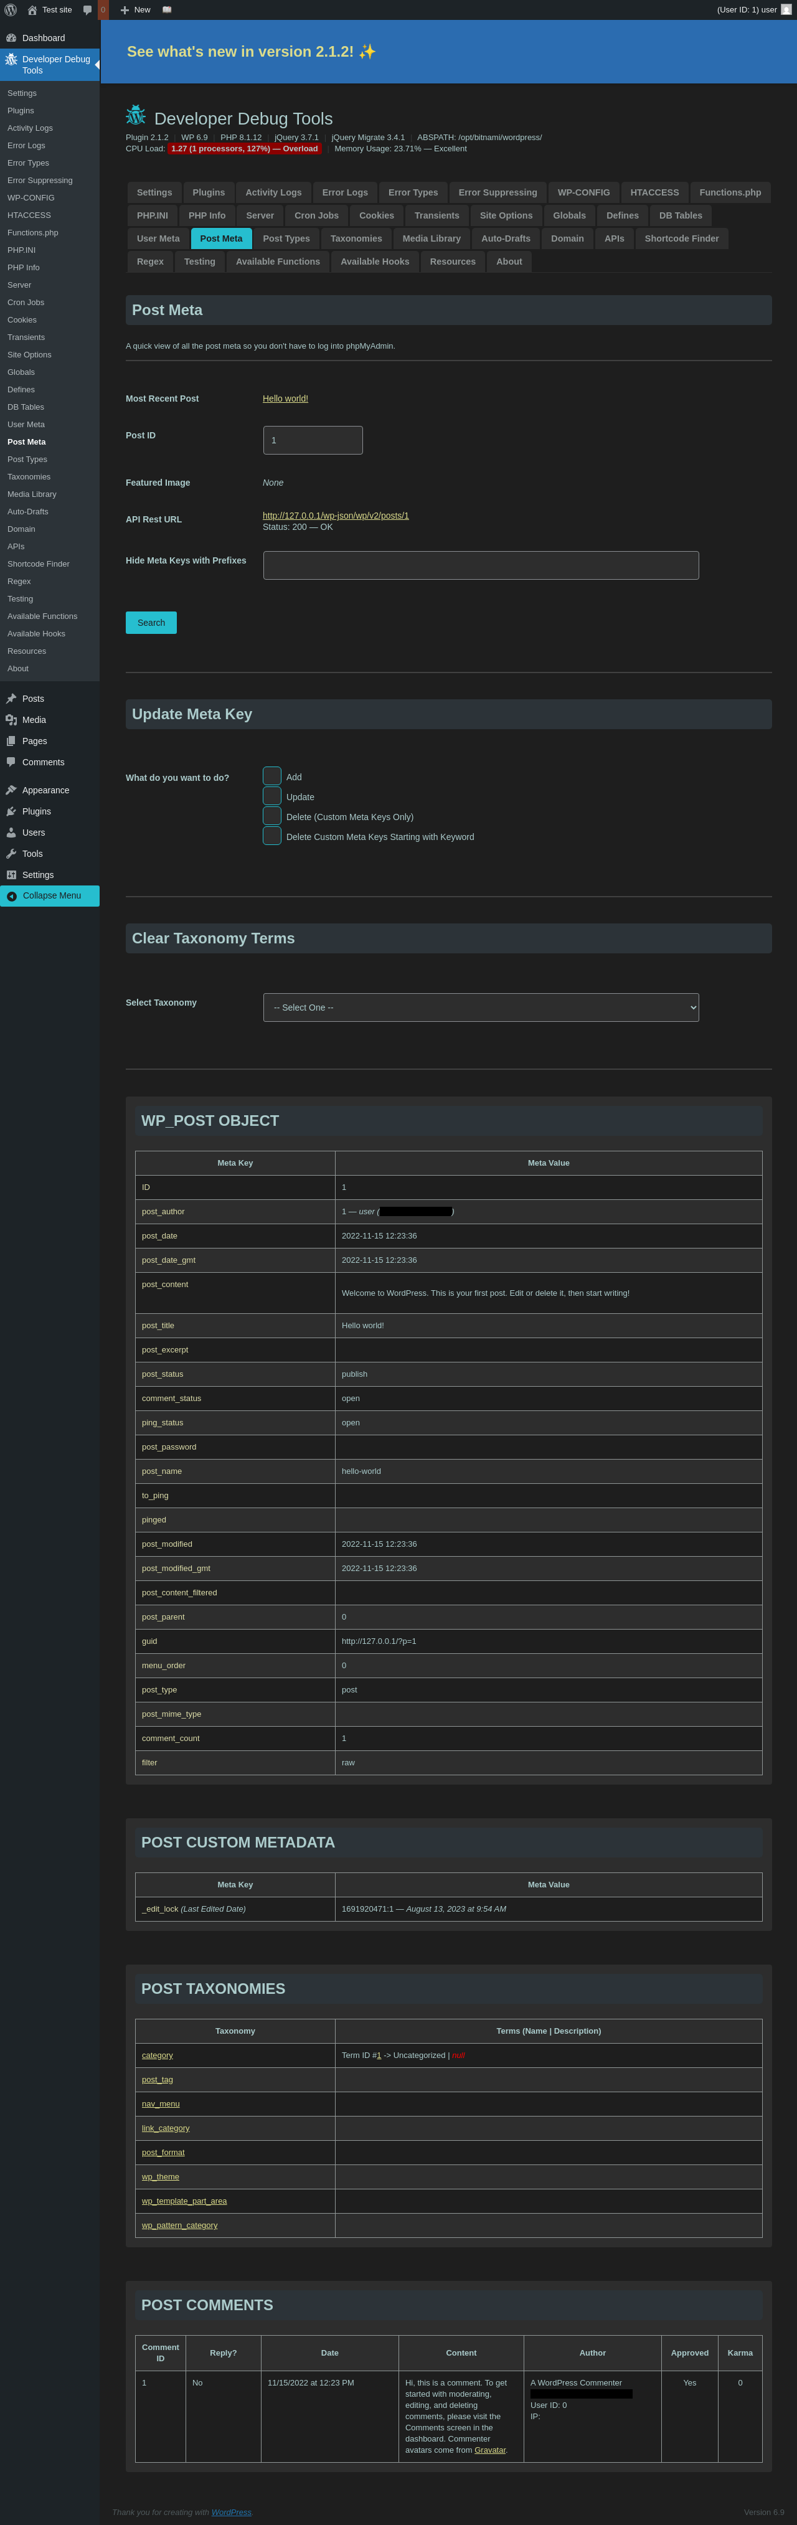Viewport: 797px width, 2525px height.
Task: Open the Select Taxonomy dropdown
Action: coord(480,1008)
